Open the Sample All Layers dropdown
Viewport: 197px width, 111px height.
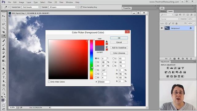tap(63, 7)
